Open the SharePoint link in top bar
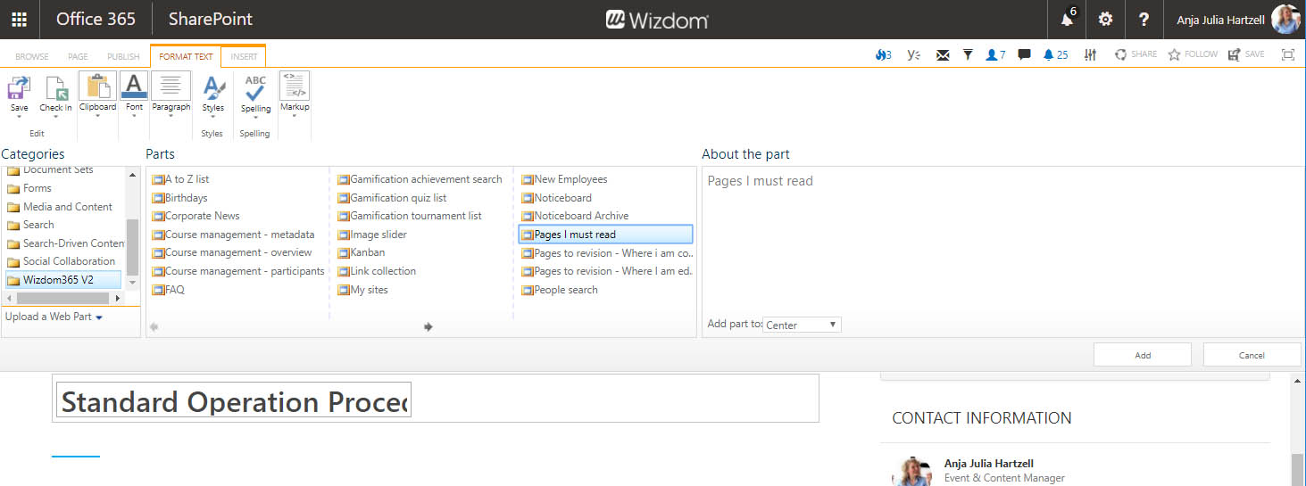Viewport: 1306px width, 486px height. 211,19
